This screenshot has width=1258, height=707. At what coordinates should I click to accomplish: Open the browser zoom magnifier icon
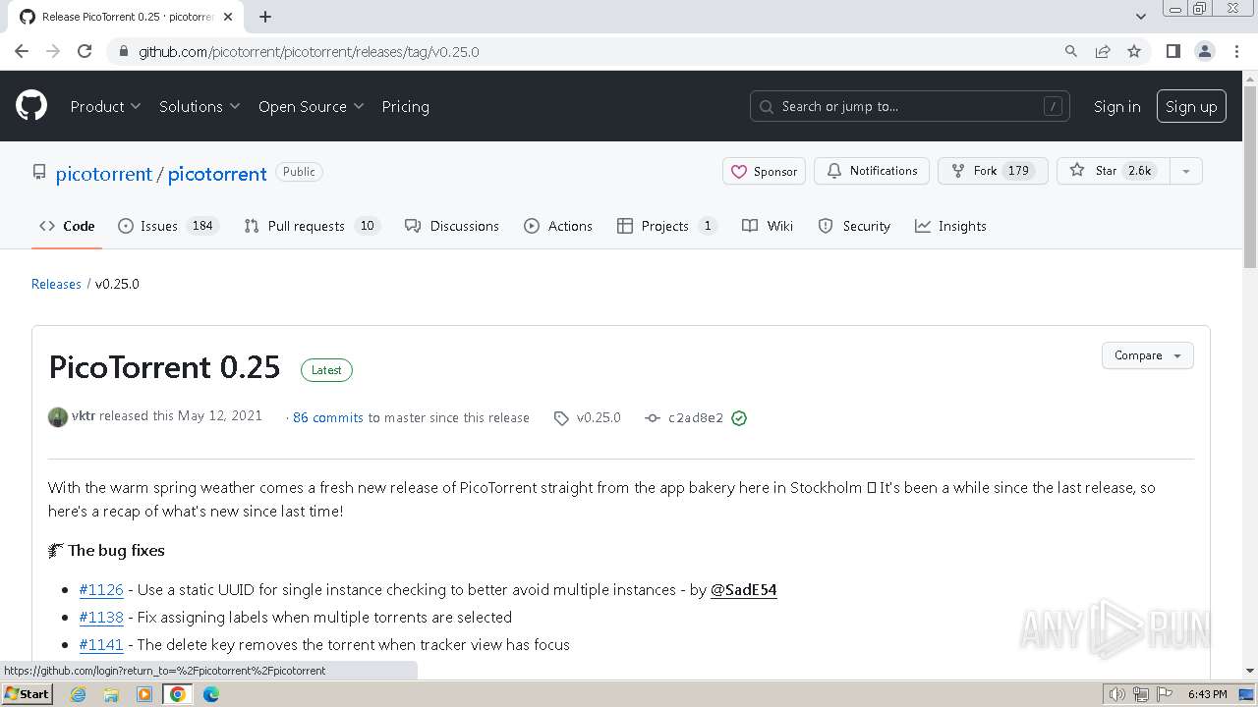pos(1071,51)
